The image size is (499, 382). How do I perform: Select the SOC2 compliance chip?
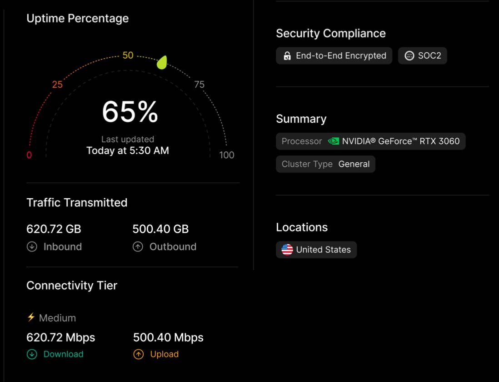point(423,55)
